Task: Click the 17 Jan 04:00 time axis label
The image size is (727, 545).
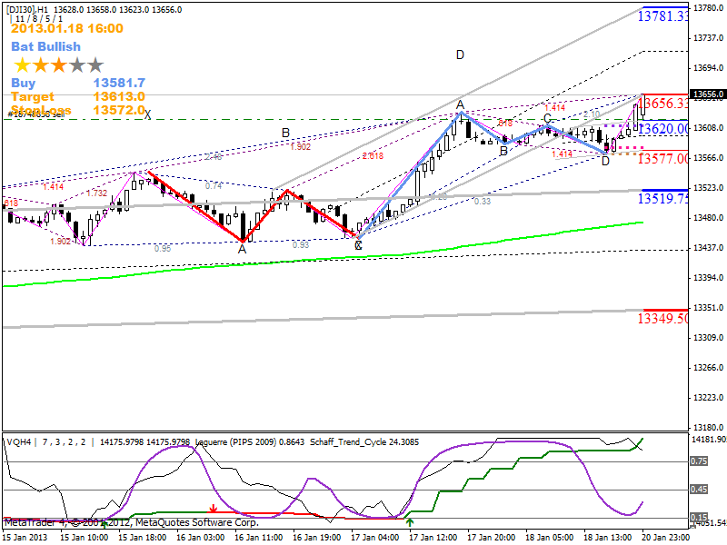Action: 375,538
